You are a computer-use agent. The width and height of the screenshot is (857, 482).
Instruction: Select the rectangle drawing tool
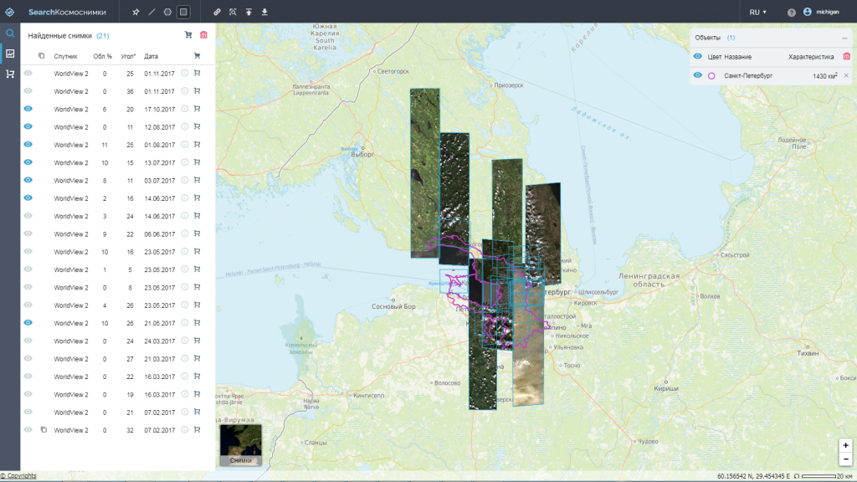[x=183, y=13]
